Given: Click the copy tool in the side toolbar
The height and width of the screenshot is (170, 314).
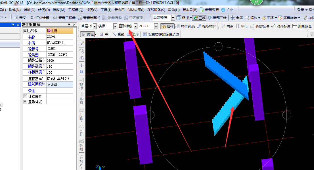Looking at the screenshot, I should point(81,51).
